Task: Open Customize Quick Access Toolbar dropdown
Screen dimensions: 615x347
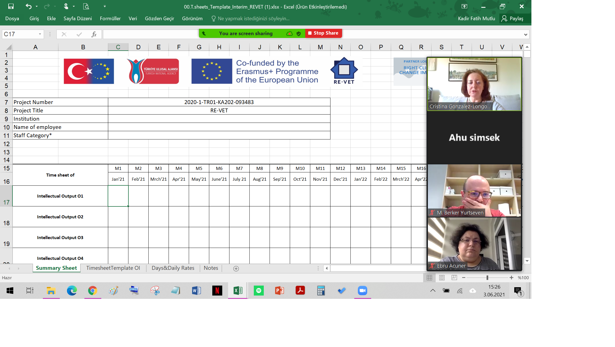Action: pyautogui.click(x=105, y=6)
